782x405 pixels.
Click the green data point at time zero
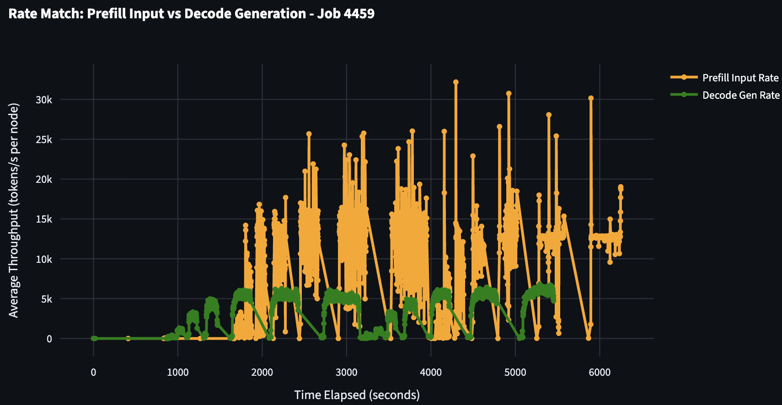click(x=94, y=338)
